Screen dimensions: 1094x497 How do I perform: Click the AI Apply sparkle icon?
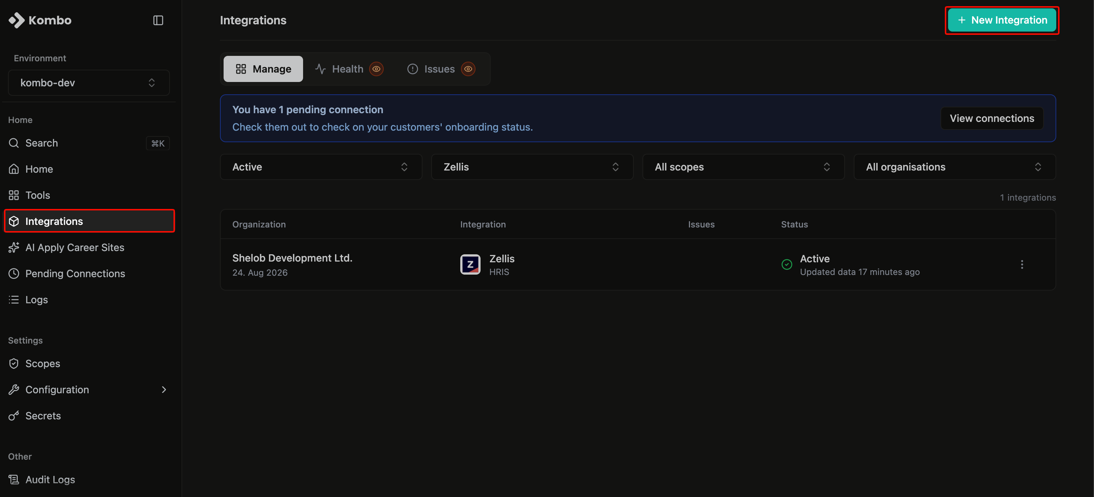13,247
